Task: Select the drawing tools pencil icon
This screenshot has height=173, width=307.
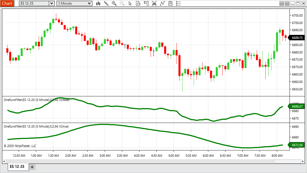Action: 106,3
